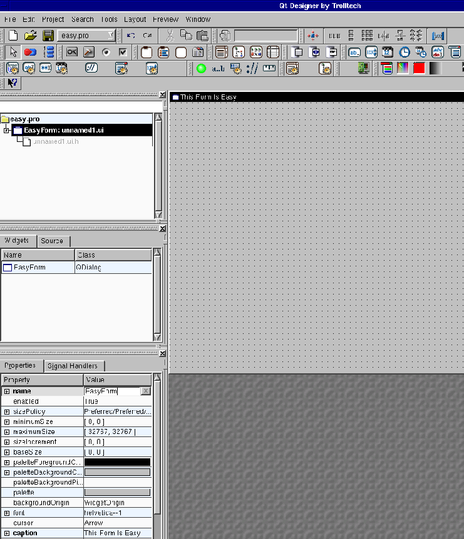The width and height of the screenshot is (464, 539).
Task: Pick the SpinBox widget tool
Action: tap(371, 53)
